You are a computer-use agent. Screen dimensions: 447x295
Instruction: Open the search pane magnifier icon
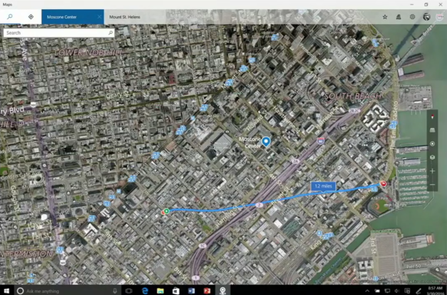point(10,16)
